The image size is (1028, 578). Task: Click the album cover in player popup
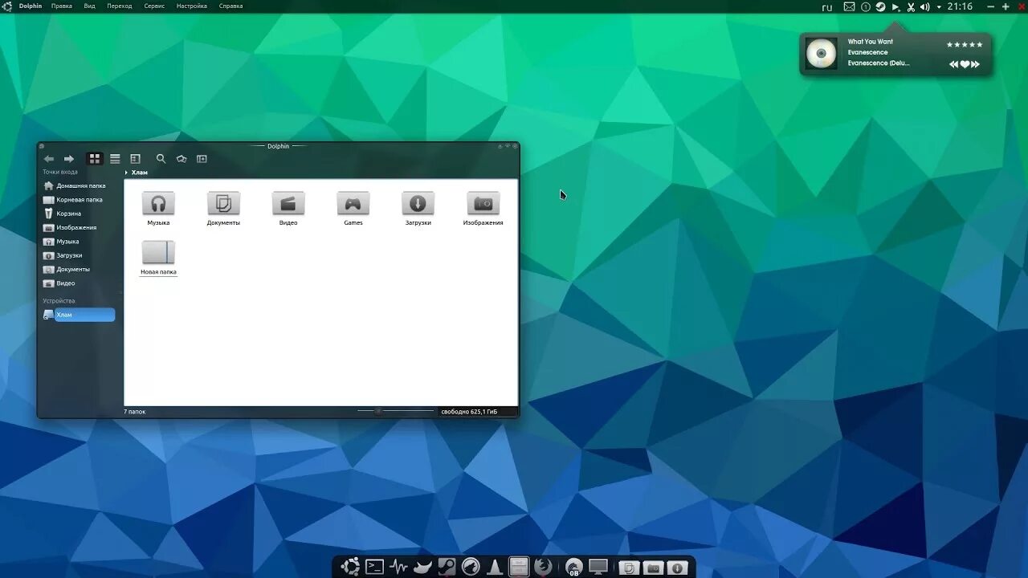tap(822, 54)
